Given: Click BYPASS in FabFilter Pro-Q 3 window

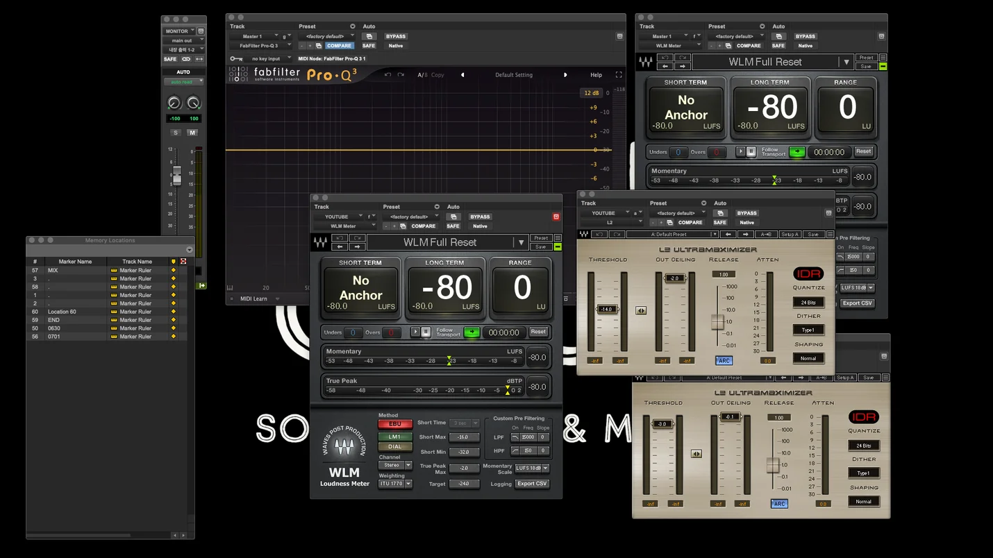Looking at the screenshot, I should coord(396,36).
